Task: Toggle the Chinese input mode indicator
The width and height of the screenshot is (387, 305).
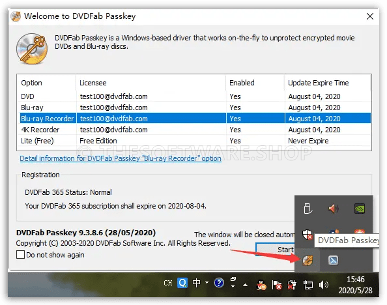Action: coord(197,283)
